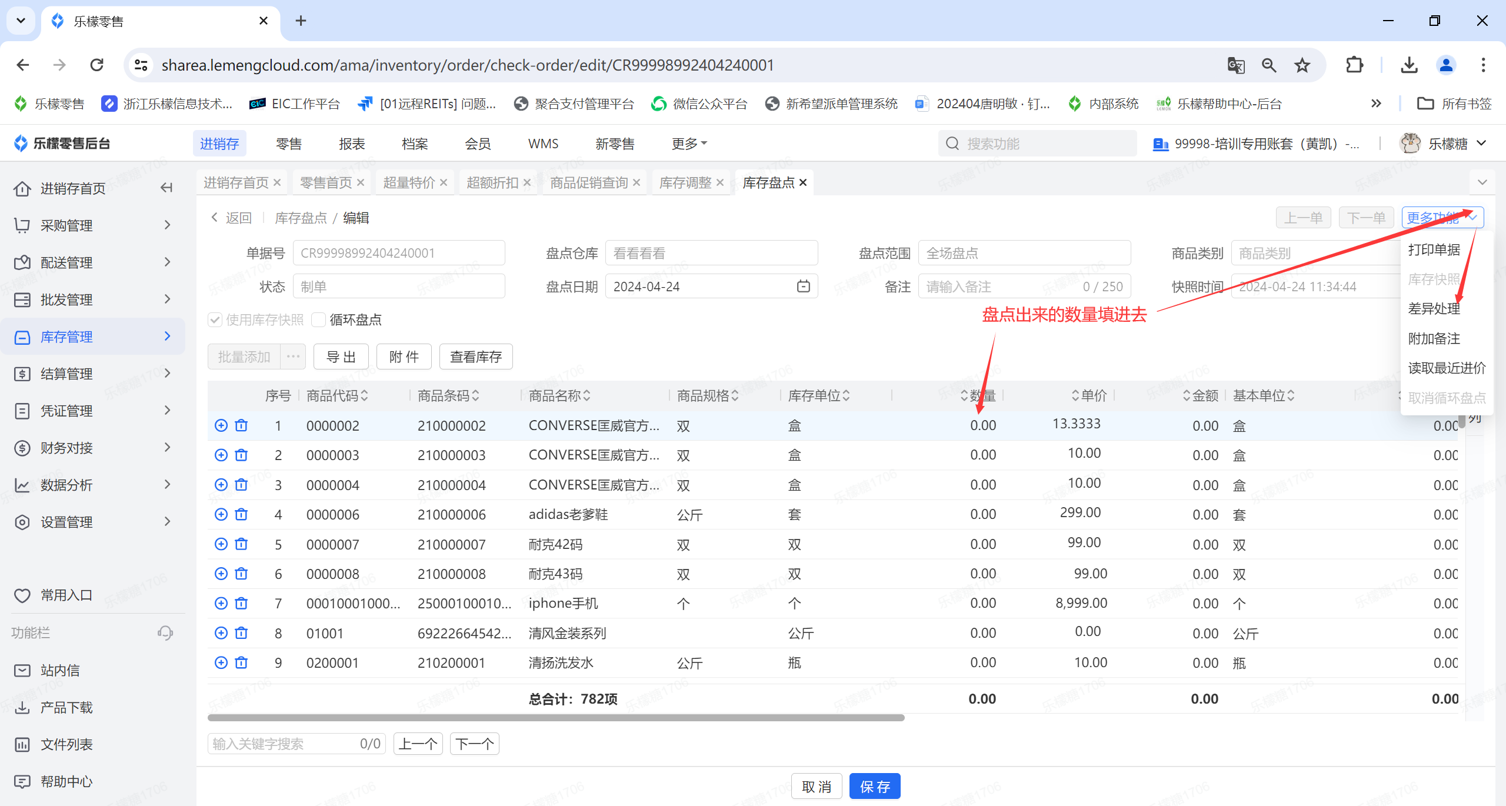This screenshot has height=806, width=1506.
Task: Click 返回 link to go back
Action: coord(232,218)
